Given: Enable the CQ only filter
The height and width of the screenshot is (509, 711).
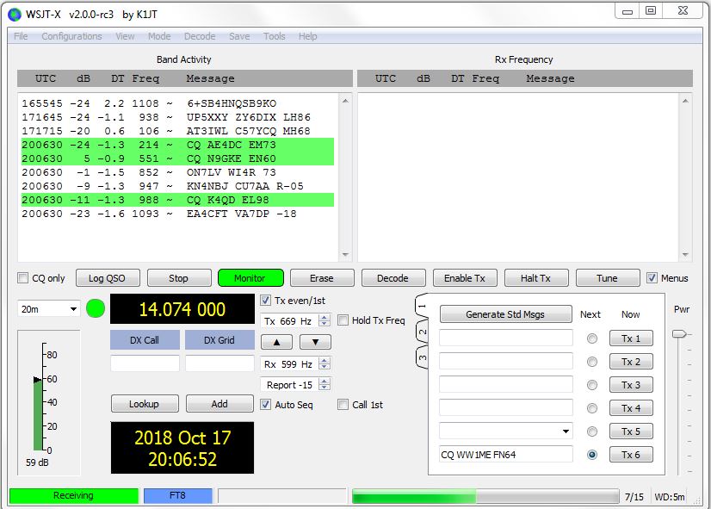Looking at the screenshot, I should pos(23,277).
